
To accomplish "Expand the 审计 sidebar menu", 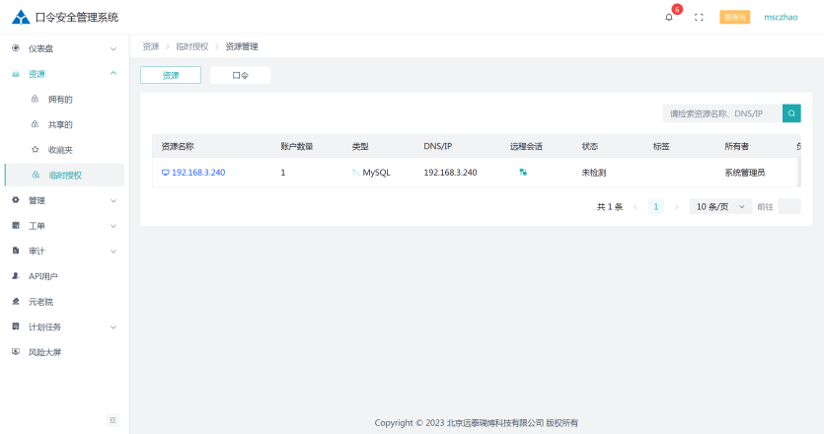I will point(64,252).
